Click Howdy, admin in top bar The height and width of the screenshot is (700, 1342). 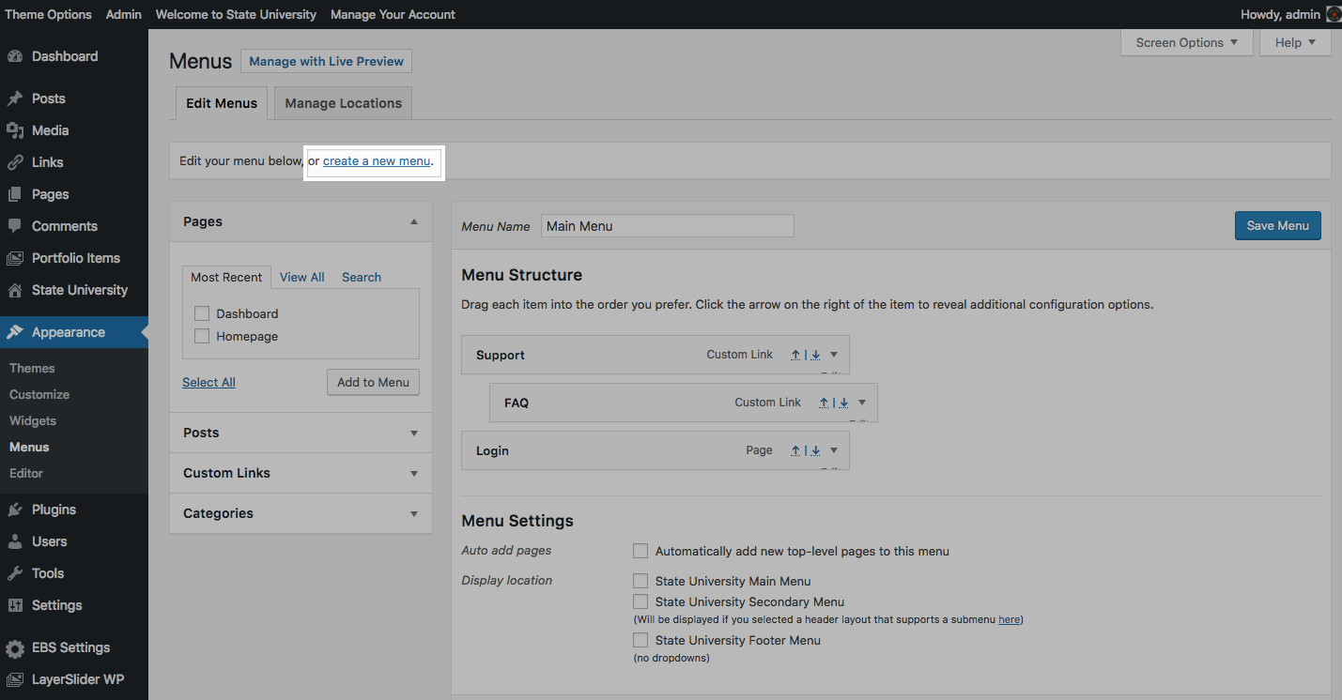[1280, 14]
